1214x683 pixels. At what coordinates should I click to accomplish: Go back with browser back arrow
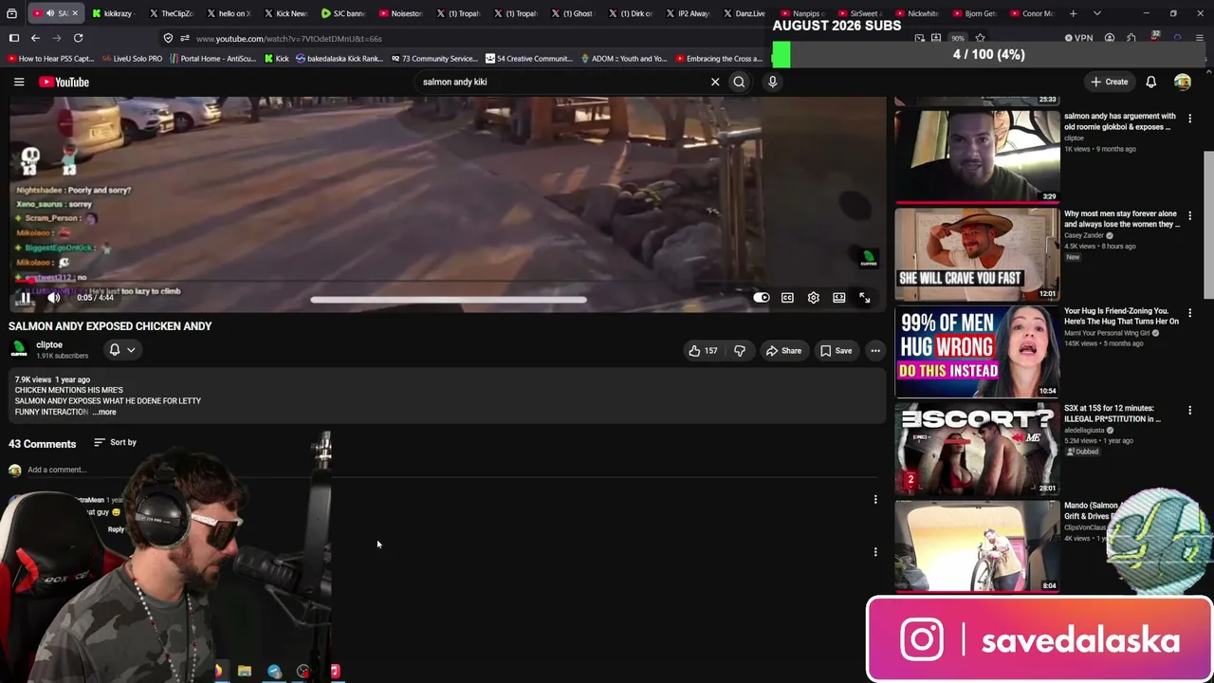click(x=35, y=38)
